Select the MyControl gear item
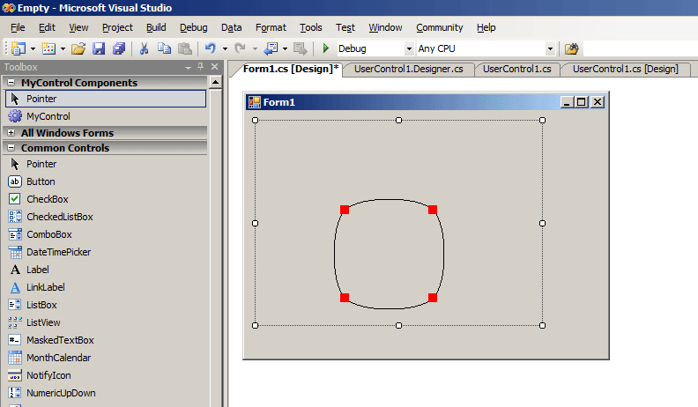This screenshot has width=698, height=407. click(106, 116)
